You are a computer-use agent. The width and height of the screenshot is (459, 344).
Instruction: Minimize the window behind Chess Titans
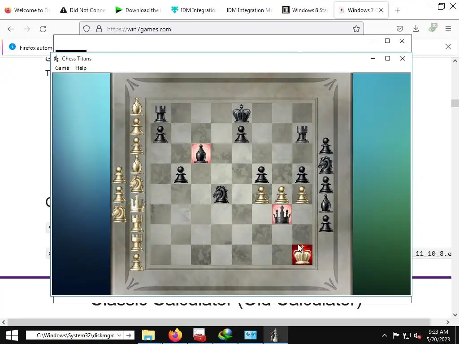click(x=372, y=41)
